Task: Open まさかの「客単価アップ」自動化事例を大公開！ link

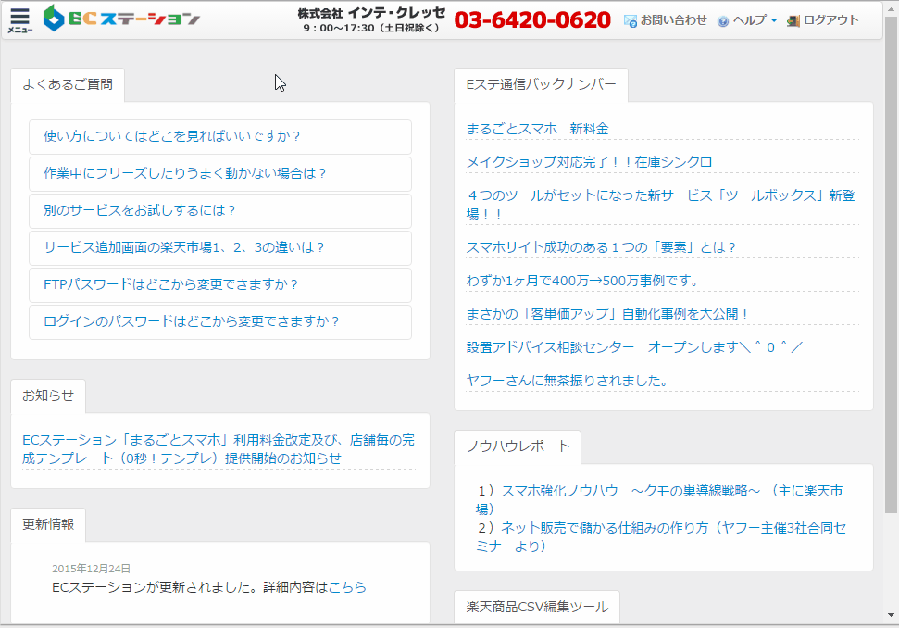Action: coord(608,314)
